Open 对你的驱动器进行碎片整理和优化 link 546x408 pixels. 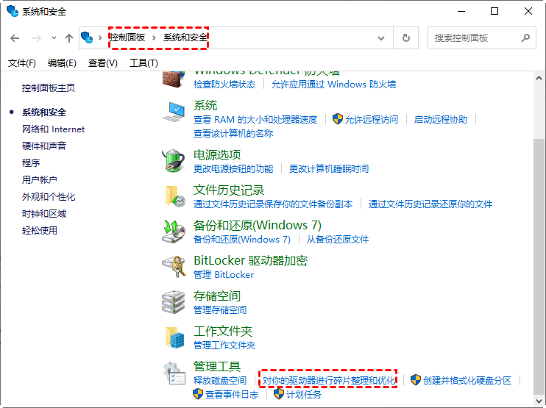[329, 380]
